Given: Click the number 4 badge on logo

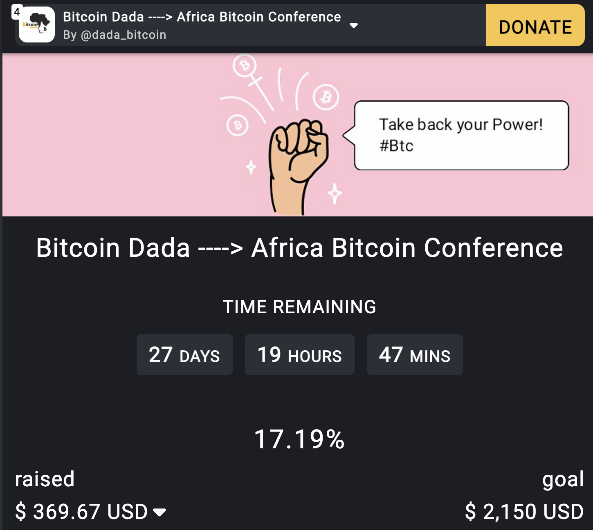Looking at the screenshot, I should [17, 12].
